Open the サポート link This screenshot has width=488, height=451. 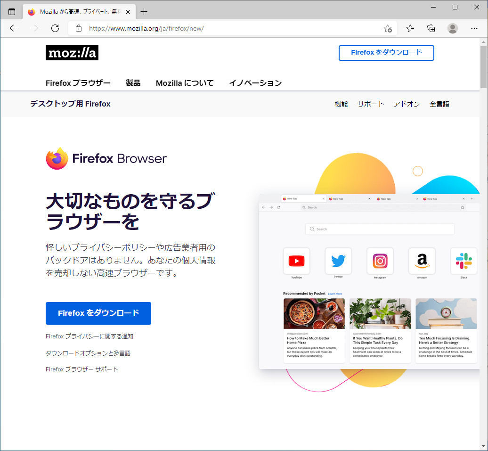371,104
